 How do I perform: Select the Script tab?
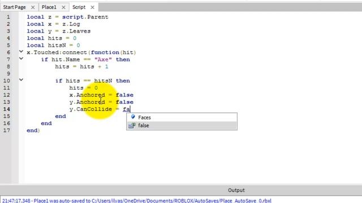tap(79, 7)
